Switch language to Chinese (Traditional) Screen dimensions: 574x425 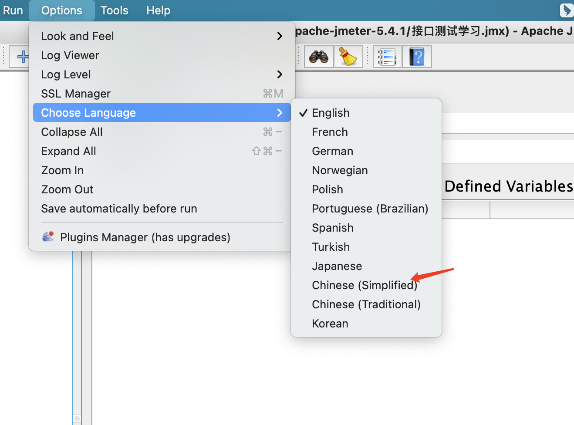click(x=366, y=304)
